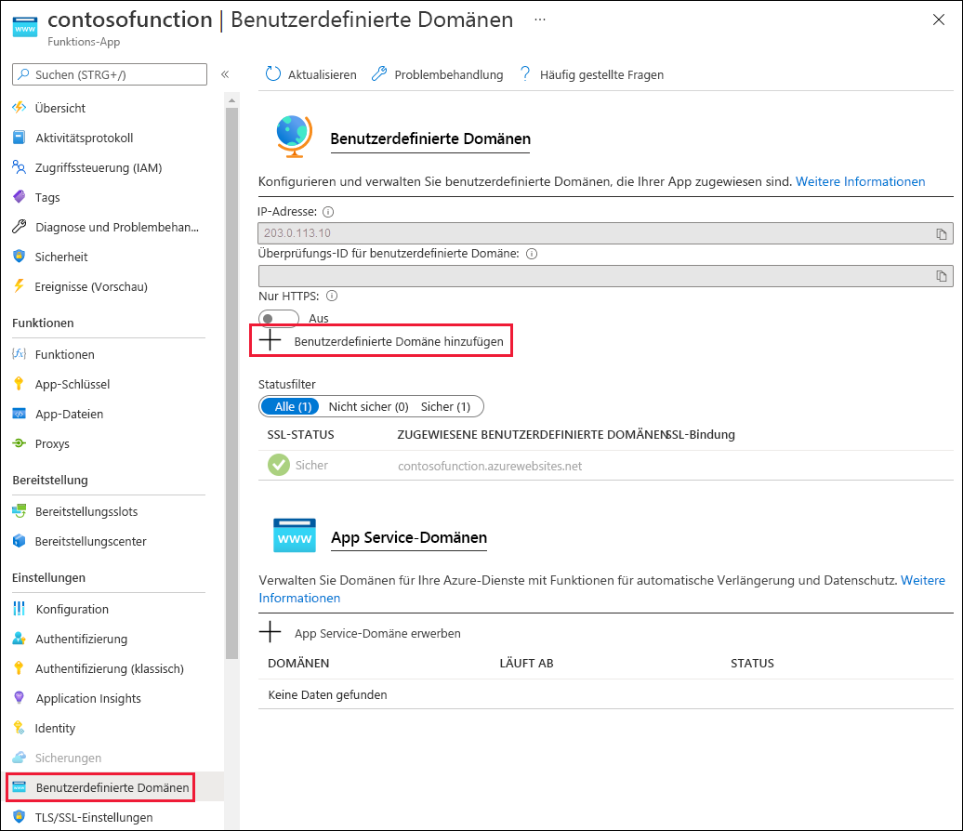The height and width of the screenshot is (831, 963).
Task: Filter domains by Nicht sicher (0)
Action: click(369, 406)
